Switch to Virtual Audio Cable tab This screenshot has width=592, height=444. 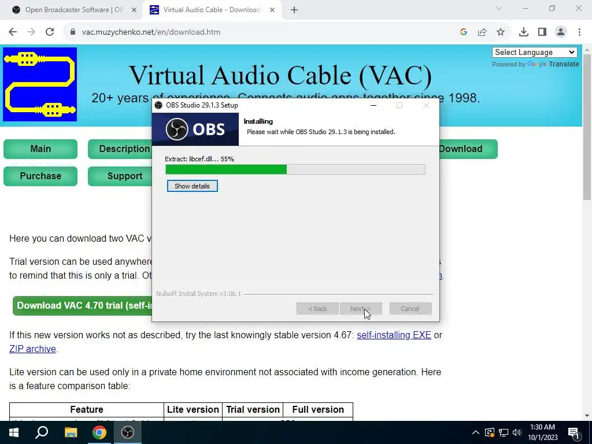[212, 10]
